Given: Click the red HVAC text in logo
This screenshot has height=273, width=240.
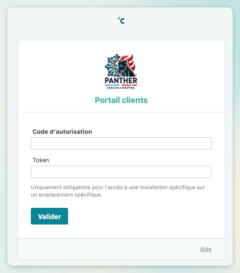Looking at the screenshot, I should [x=126, y=85].
